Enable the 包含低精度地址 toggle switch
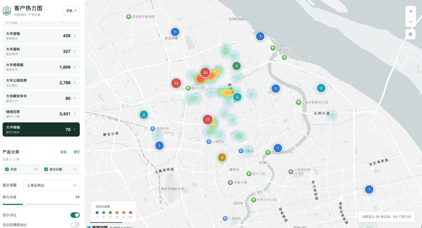The image size is (422, 228). tap(75, 225)
